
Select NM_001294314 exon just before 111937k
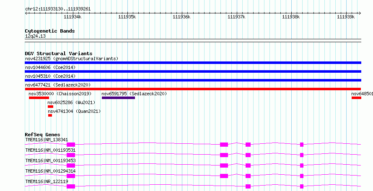pos(224,176)
